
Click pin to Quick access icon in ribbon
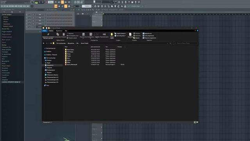pyautogui.click(x=48, y=34)
